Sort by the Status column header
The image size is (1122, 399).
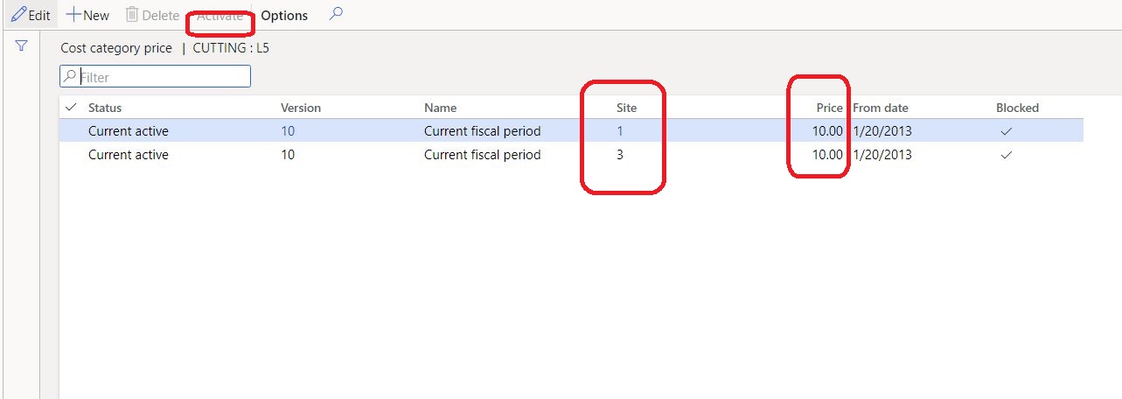point(105,108)
